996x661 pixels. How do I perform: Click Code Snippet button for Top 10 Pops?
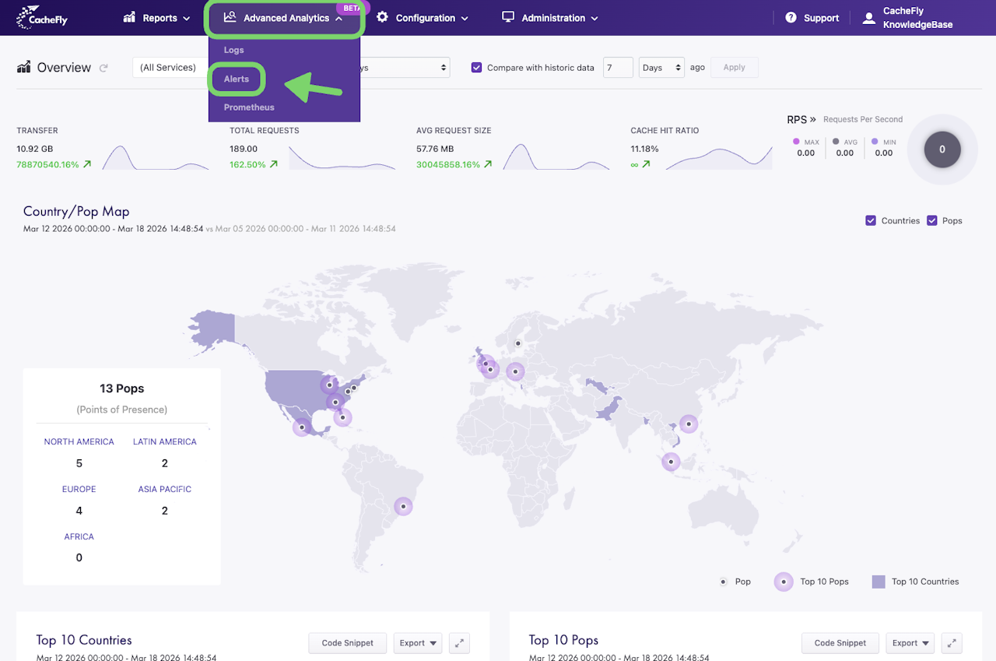pos(840,643)
